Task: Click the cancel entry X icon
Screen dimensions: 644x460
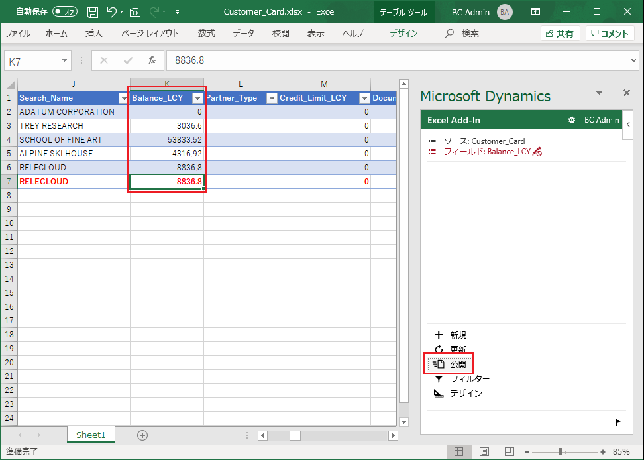Action: pos(104,61)
